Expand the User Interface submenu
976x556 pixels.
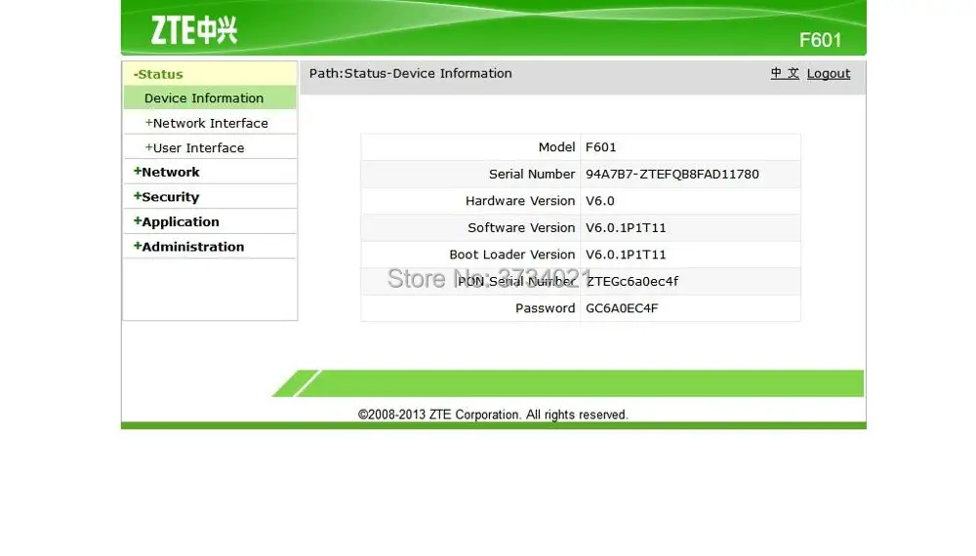pyautogui.click(x=194, y=148)
